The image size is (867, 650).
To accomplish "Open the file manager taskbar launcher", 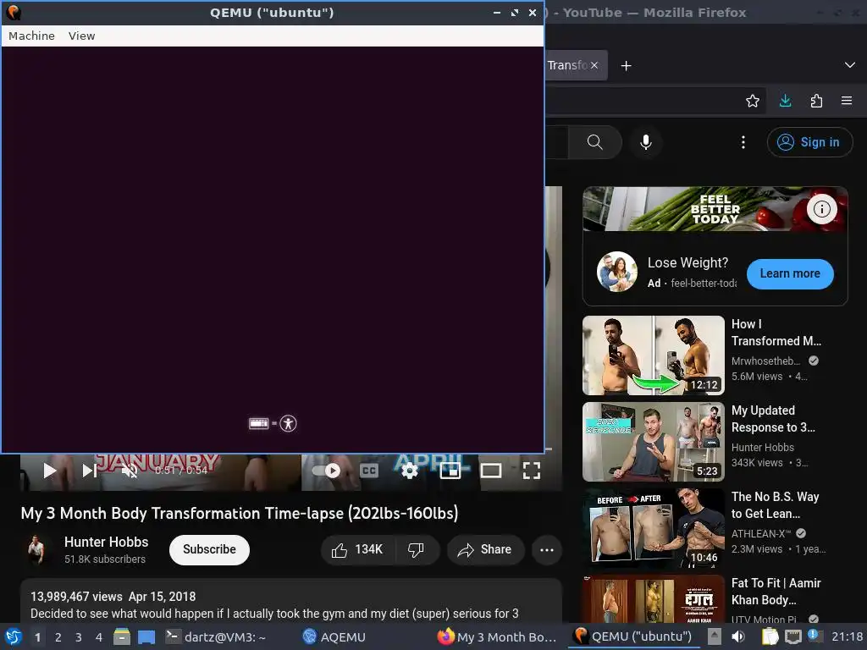I will [x=122, y=636].
